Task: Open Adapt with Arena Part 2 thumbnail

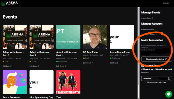Action: click(x=41, y=37)
